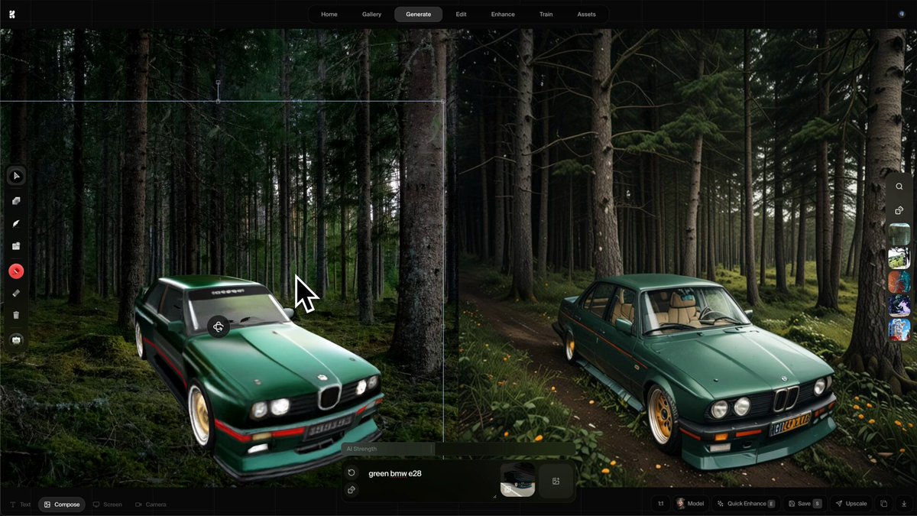This screenshot has height=516, width=917.
Task: Select the dark blue purple style thumbnail
Action: 899,306
